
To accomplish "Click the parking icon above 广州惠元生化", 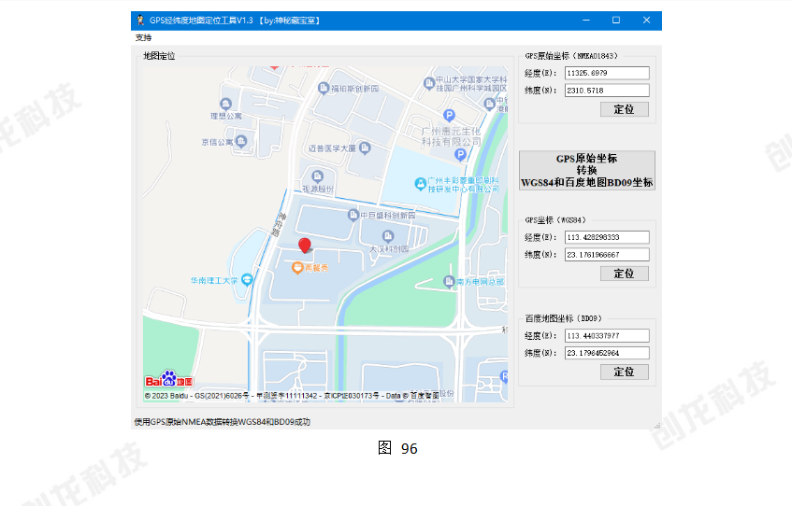I will click(x=449, y=116).
